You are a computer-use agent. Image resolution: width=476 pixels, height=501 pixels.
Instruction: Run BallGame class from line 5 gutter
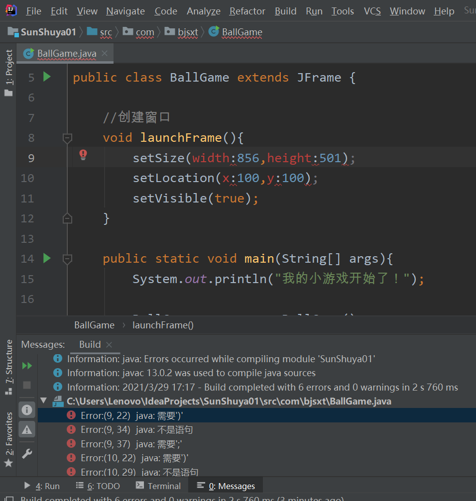pos(47,77)
